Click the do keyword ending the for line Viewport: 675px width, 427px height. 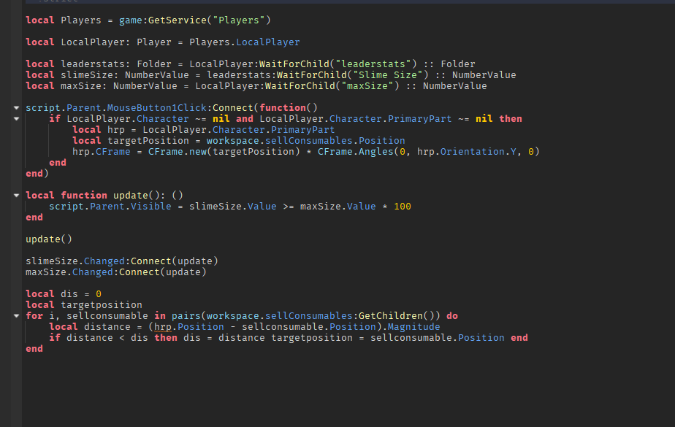(452, 315)
